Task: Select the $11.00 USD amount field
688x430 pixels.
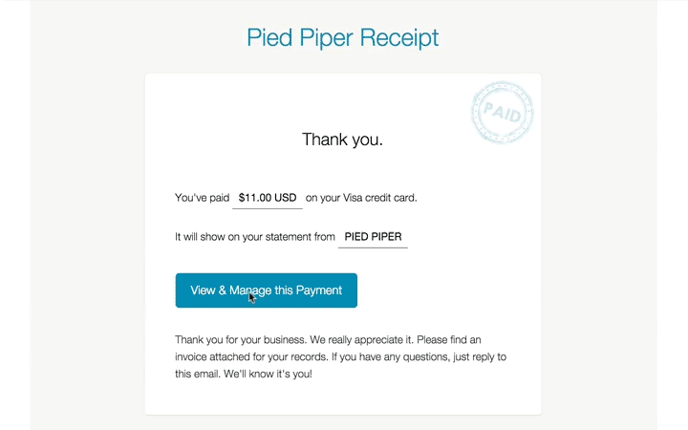Action: pyautogui.click(x=268, y=198)
